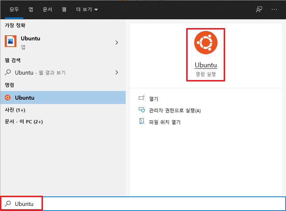Open the three-dot options menu
The width and height of the screenshot is (286, 211).
(x=274, y=9)
